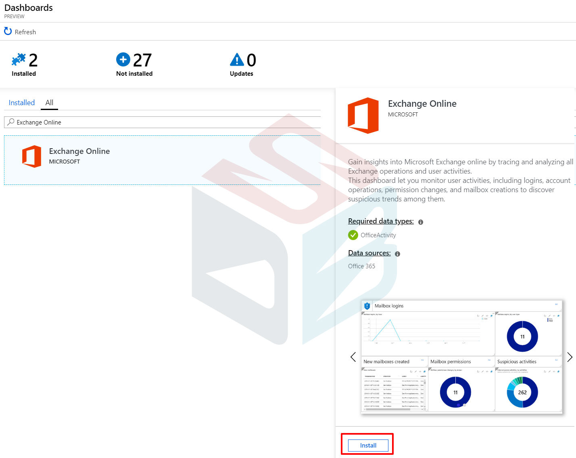576x458 pixels.
Task: Click the Office logo in results list
Action: coord(32,156)
